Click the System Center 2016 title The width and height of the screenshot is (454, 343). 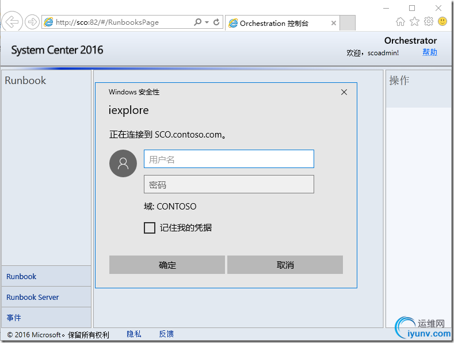57,50
